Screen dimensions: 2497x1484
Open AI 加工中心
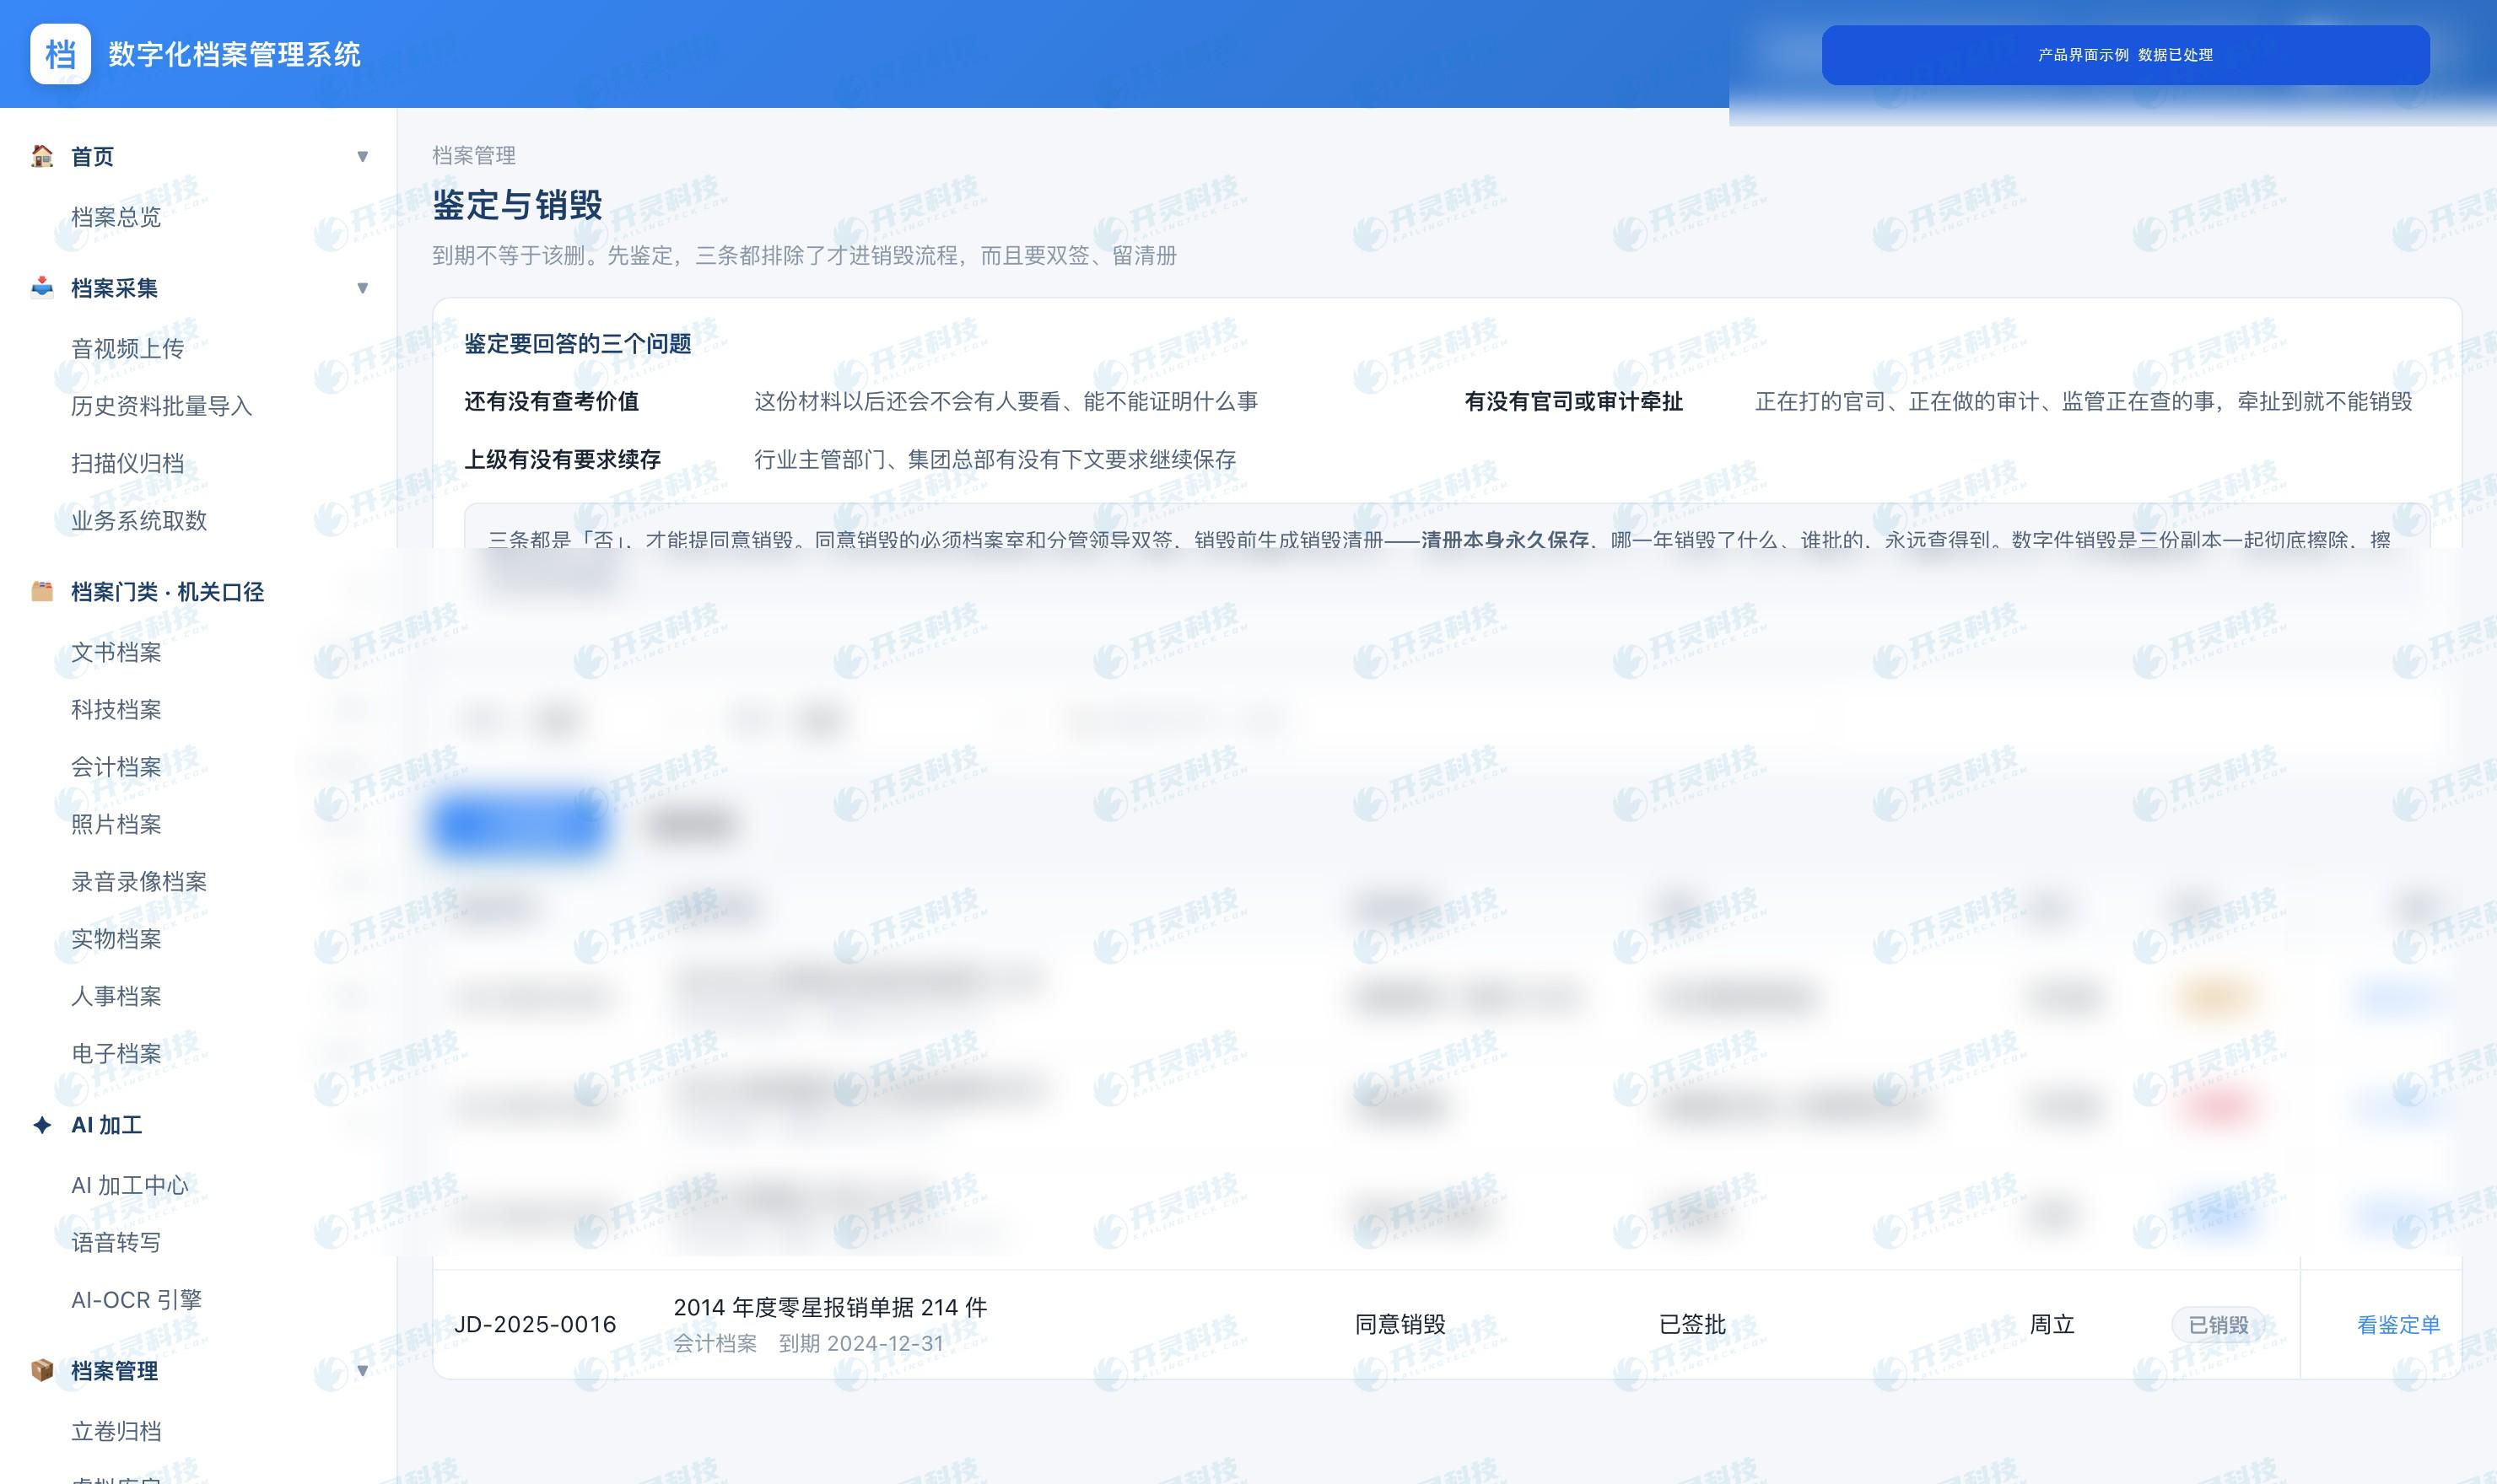coord(130,1185)
